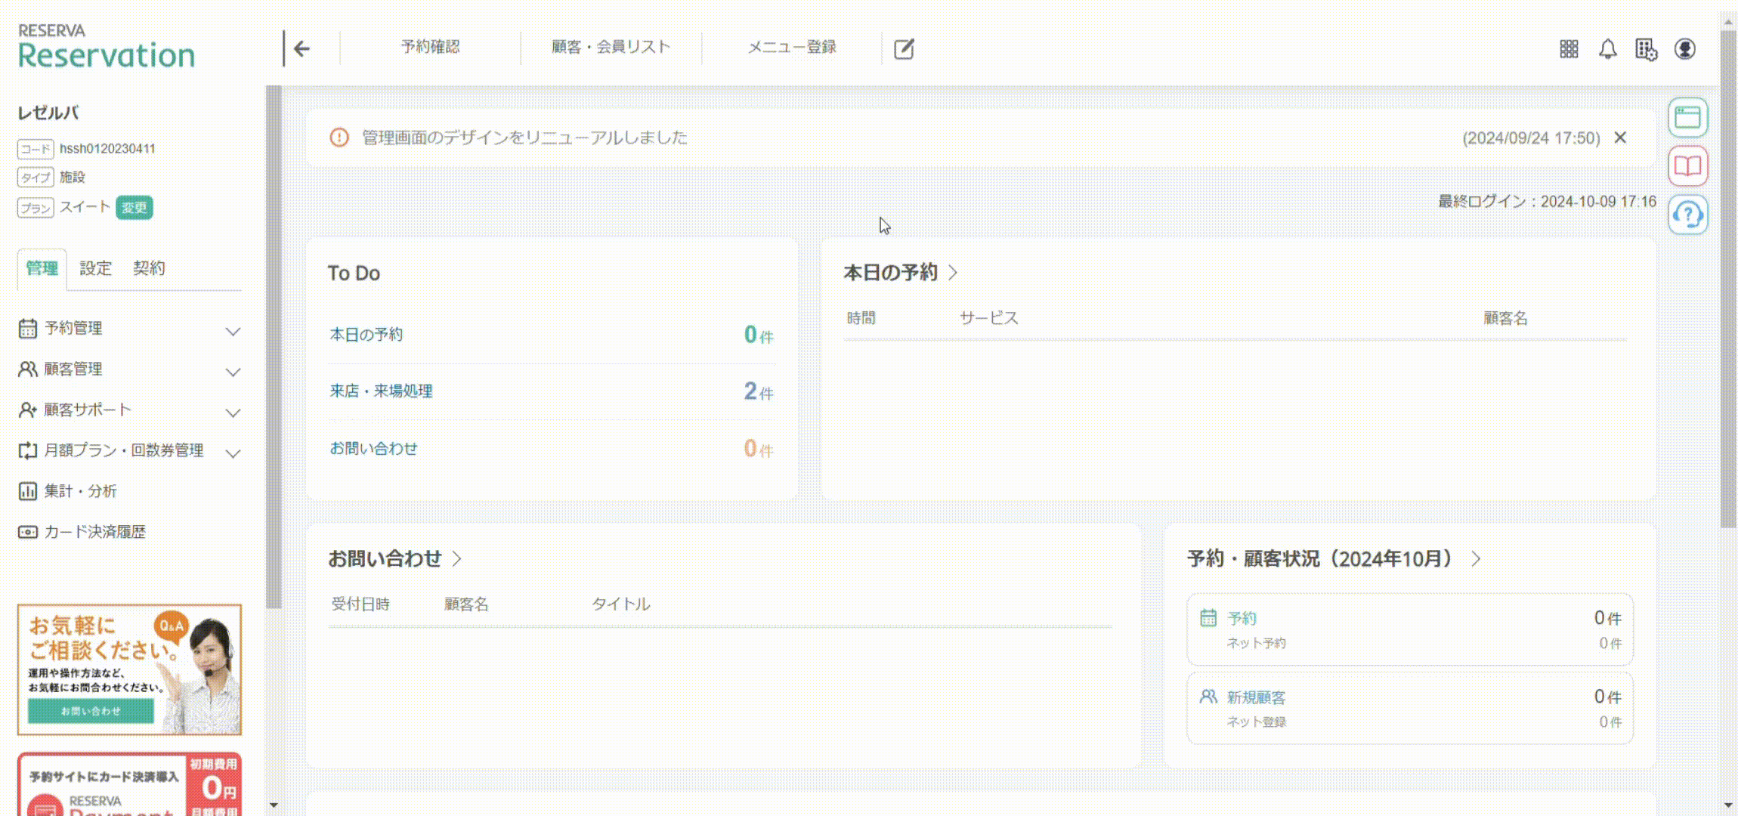Image resolution: width=1738 pixels, height=816 pixels.
Task: Click the 受付日時 column header
Action: click(x=360, y=604)
